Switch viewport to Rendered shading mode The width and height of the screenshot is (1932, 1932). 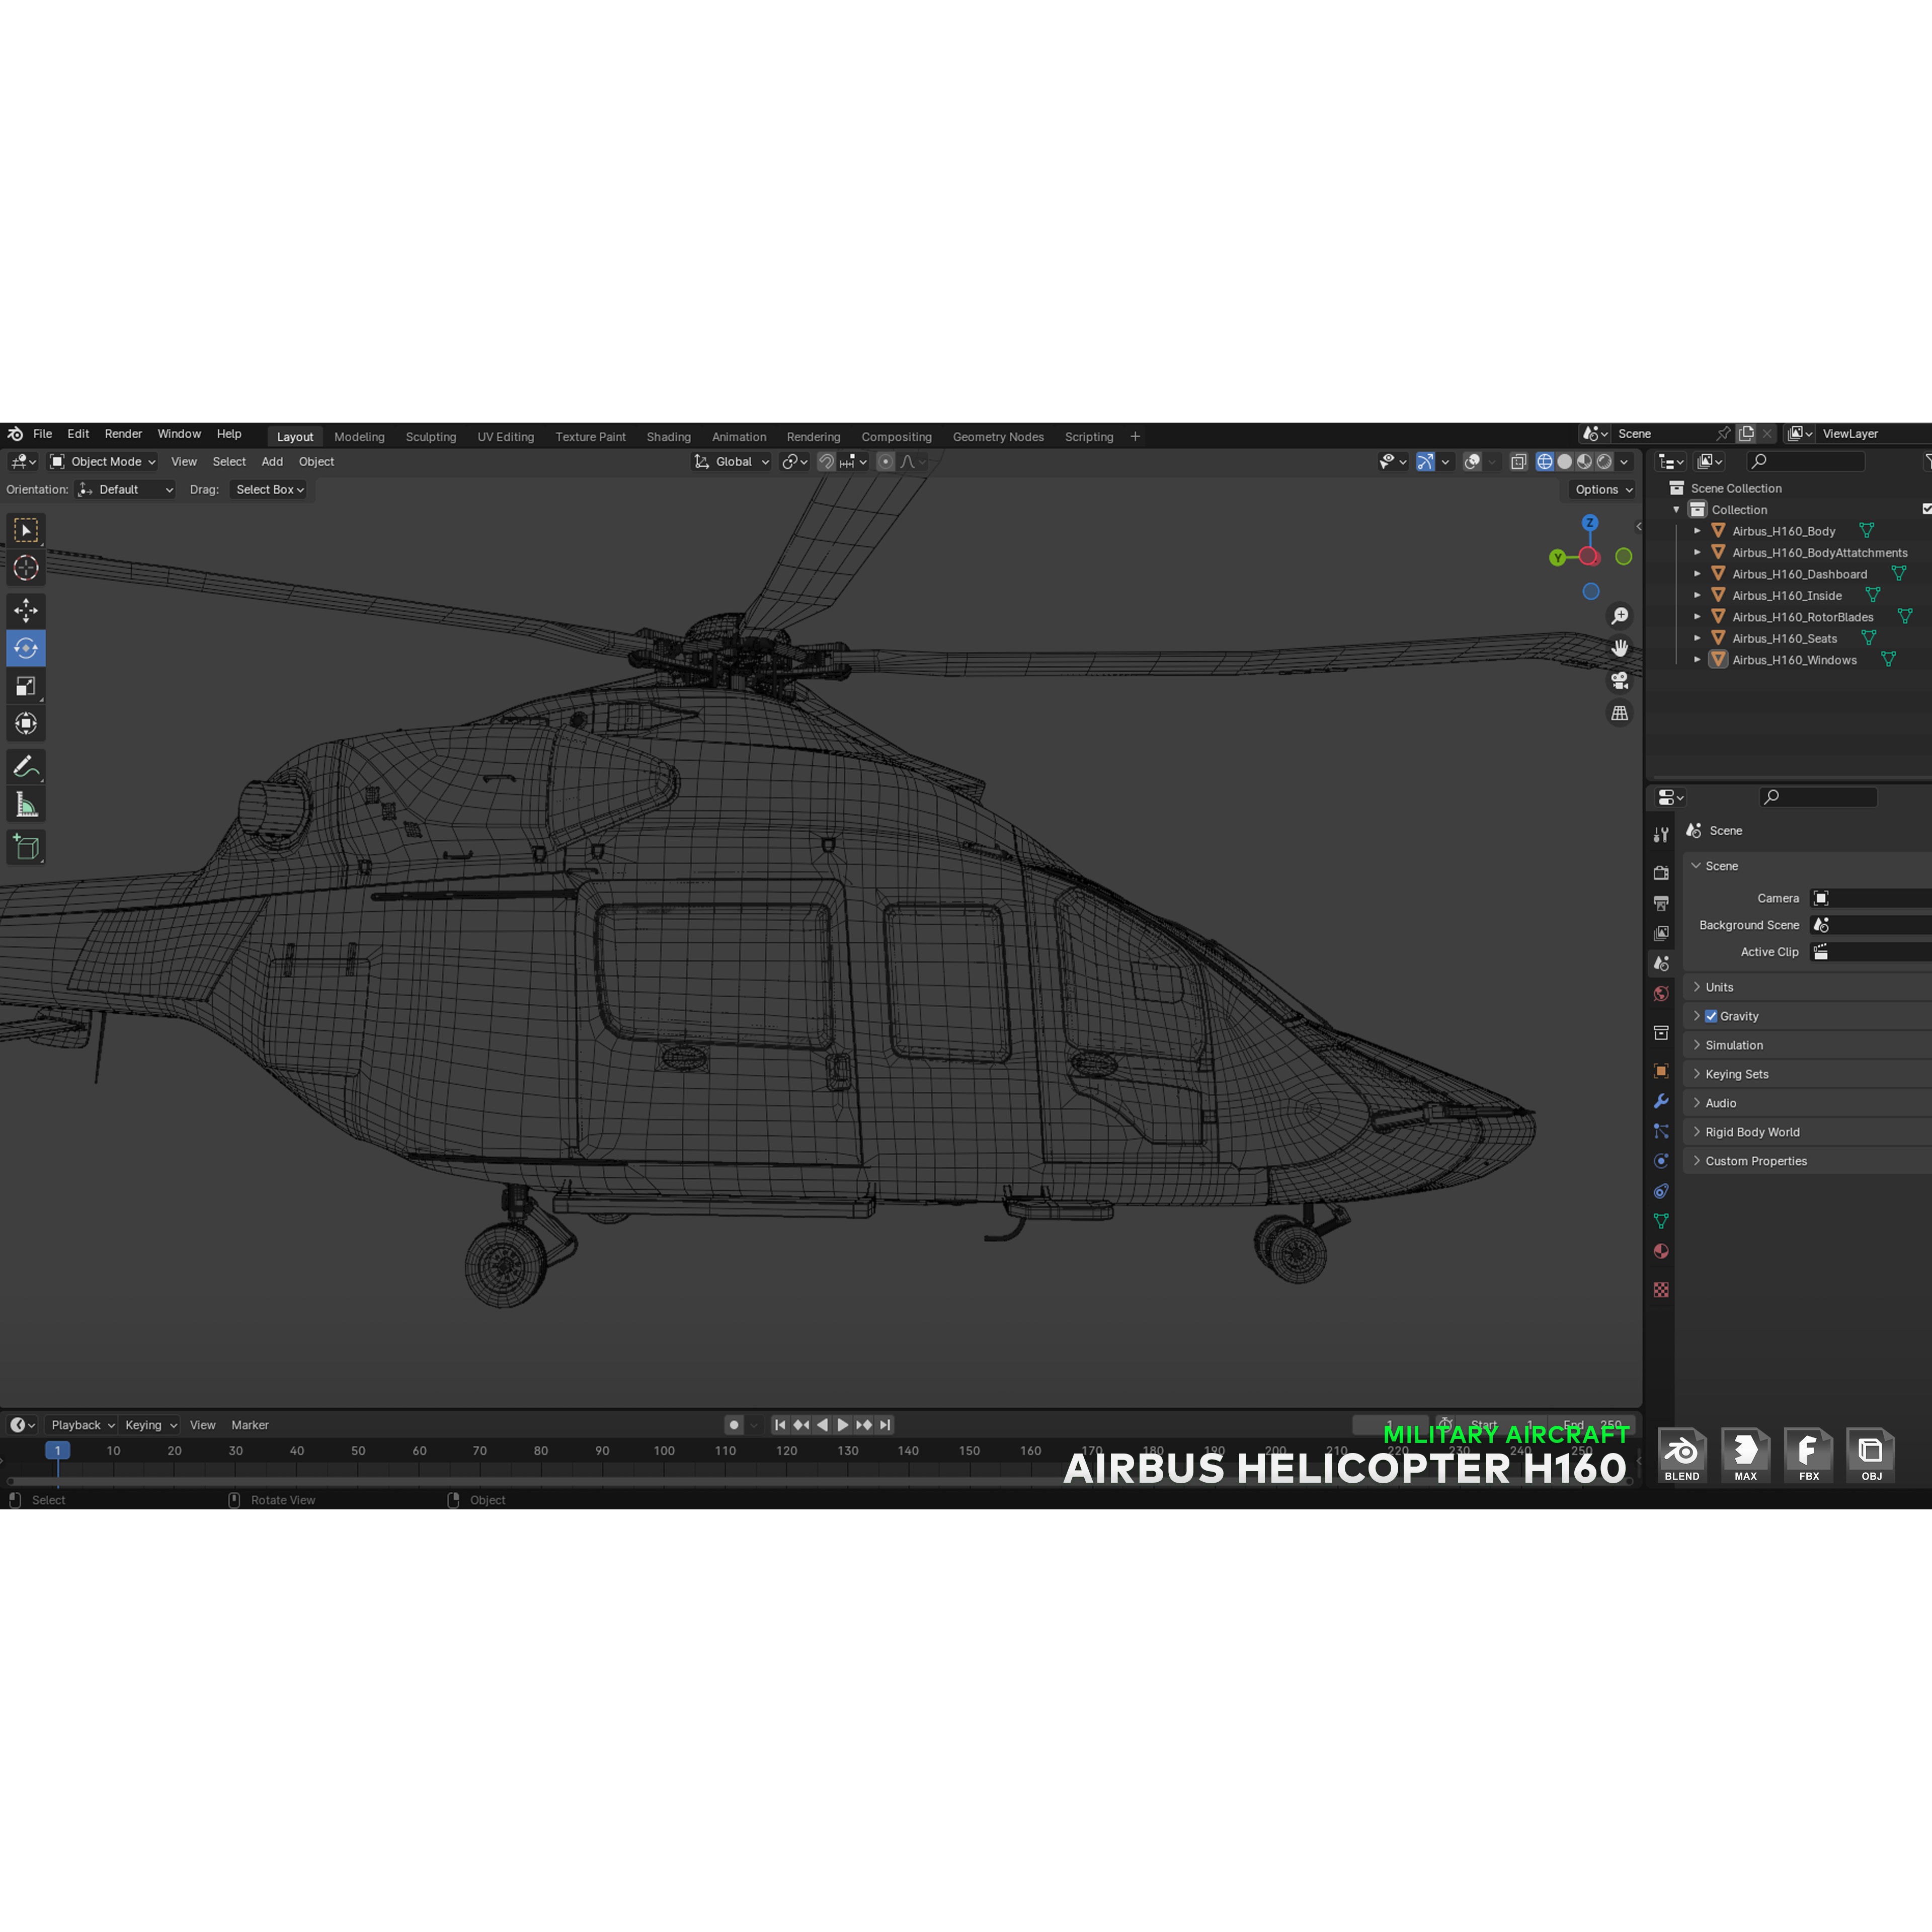coord(1605,461)
